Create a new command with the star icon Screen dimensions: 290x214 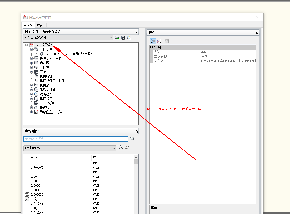click(x=127, y=148)
